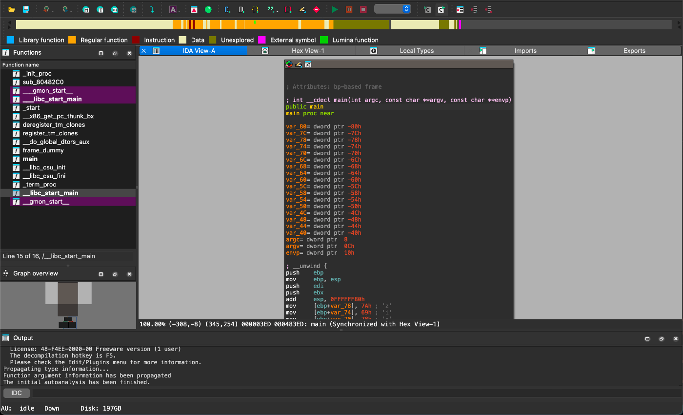Expand the dropdown arrow beside the purple 'A' icon

tap(180, 10)
